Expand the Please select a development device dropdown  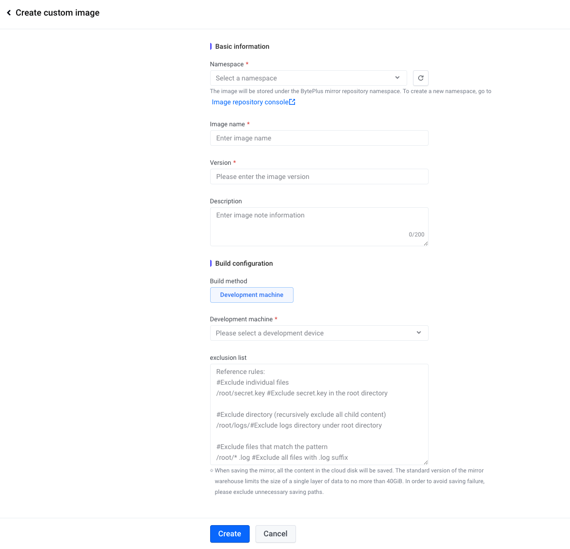[312, 333]
